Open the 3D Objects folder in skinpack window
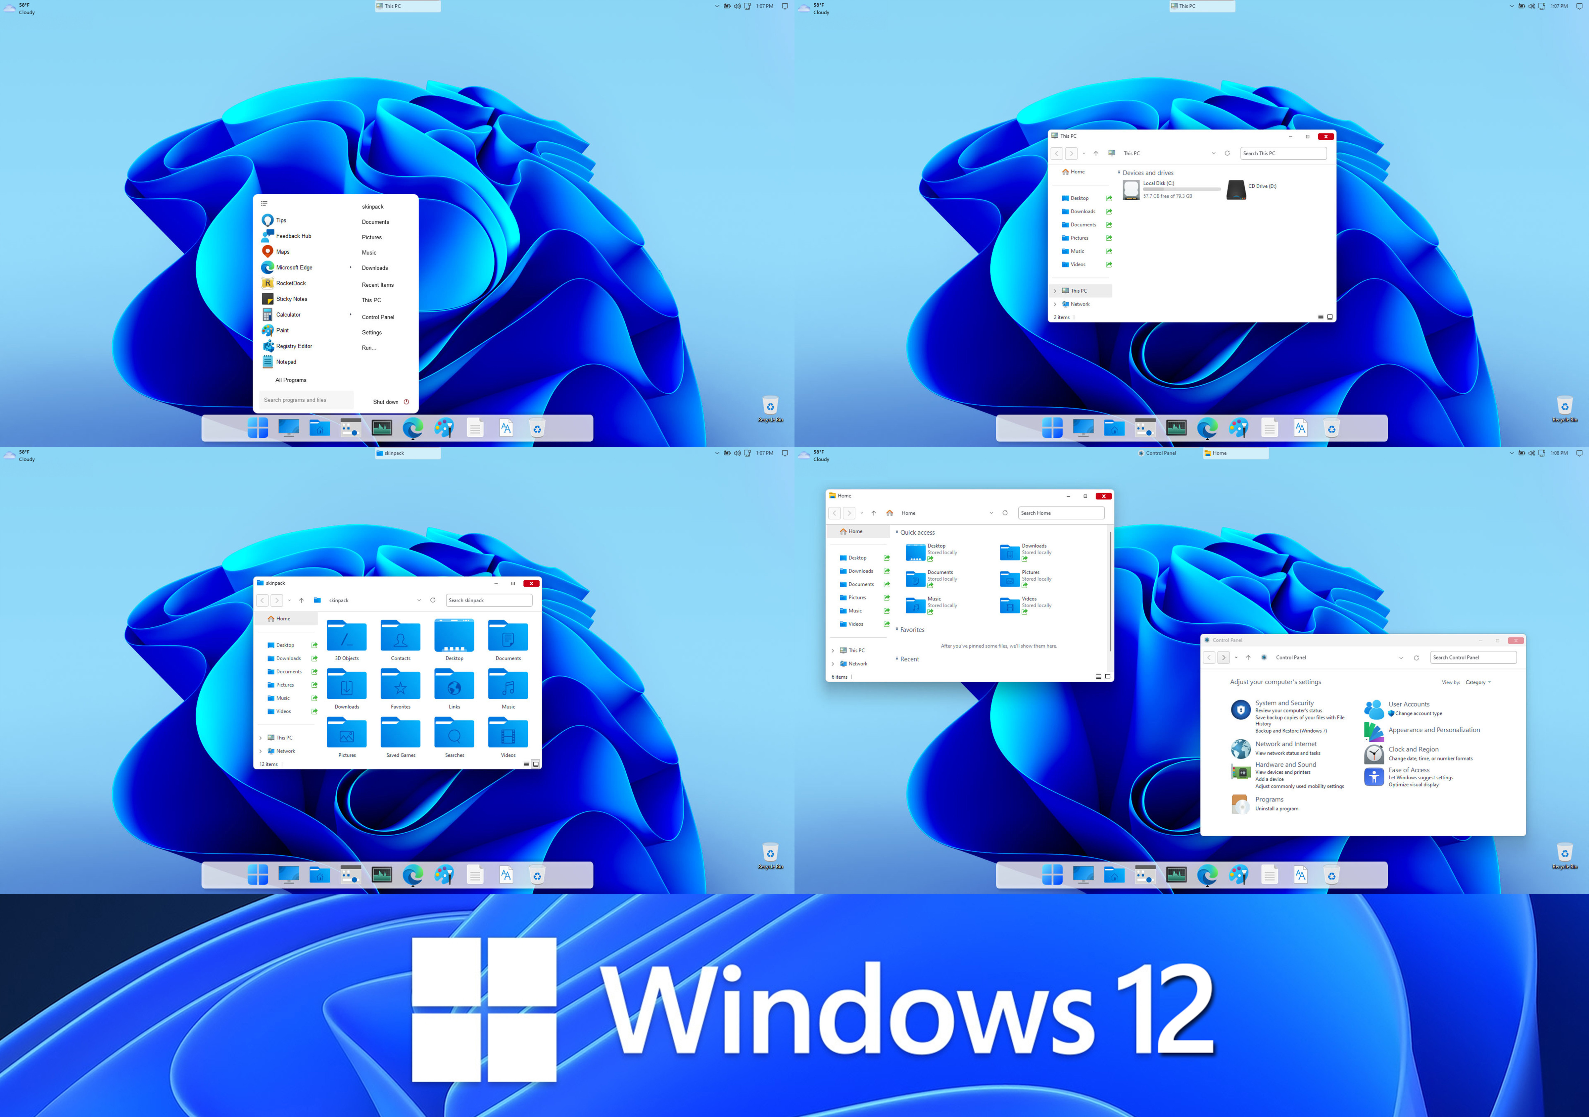This screenshot has height=1117, width=1589. pos(347,640)
